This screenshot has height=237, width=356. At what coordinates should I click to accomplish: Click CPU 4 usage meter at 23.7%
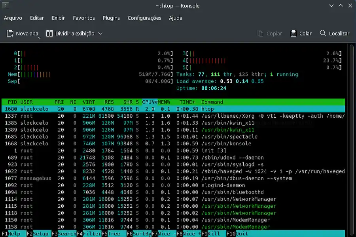(x=262, y=60)
